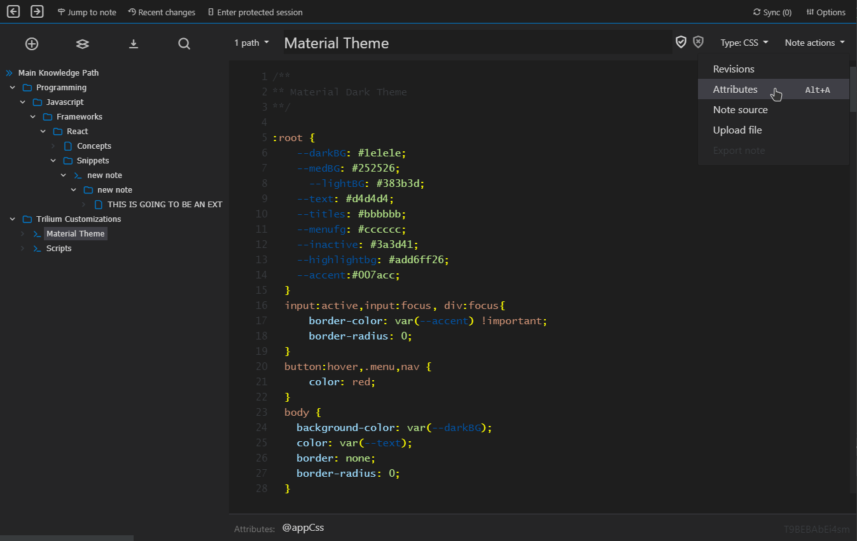Screen dimensions: 857x541
Task: Select Trilium Customizations in tree
Action: [78, 219]
